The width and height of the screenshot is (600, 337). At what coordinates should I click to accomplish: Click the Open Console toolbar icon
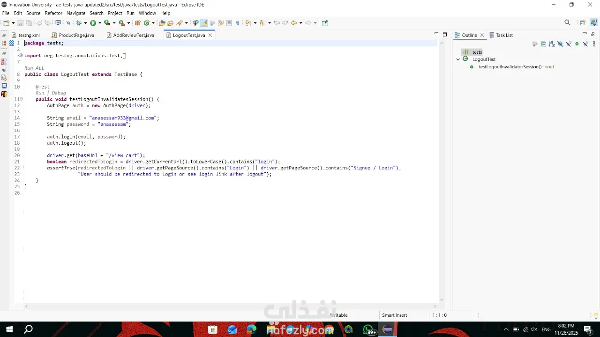58,23
